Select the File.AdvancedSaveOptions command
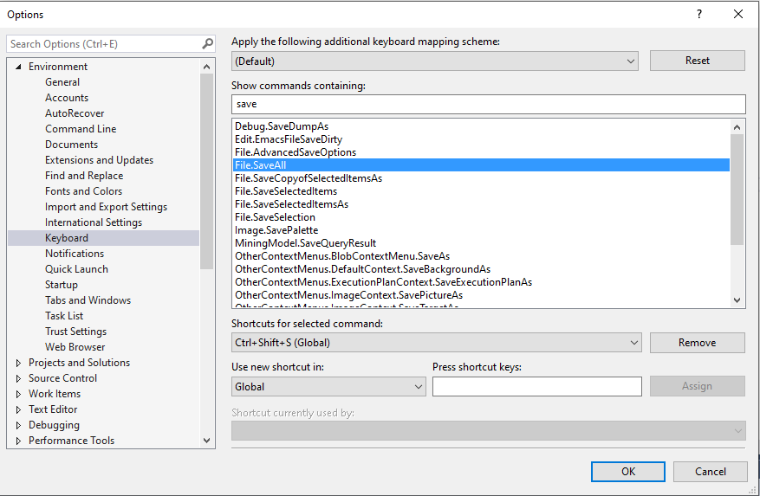This screenshot has height=496, width=760. point(296,152)
